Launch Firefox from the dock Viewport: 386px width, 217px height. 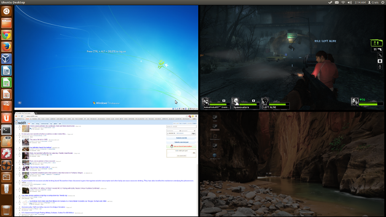pos(6,47)
